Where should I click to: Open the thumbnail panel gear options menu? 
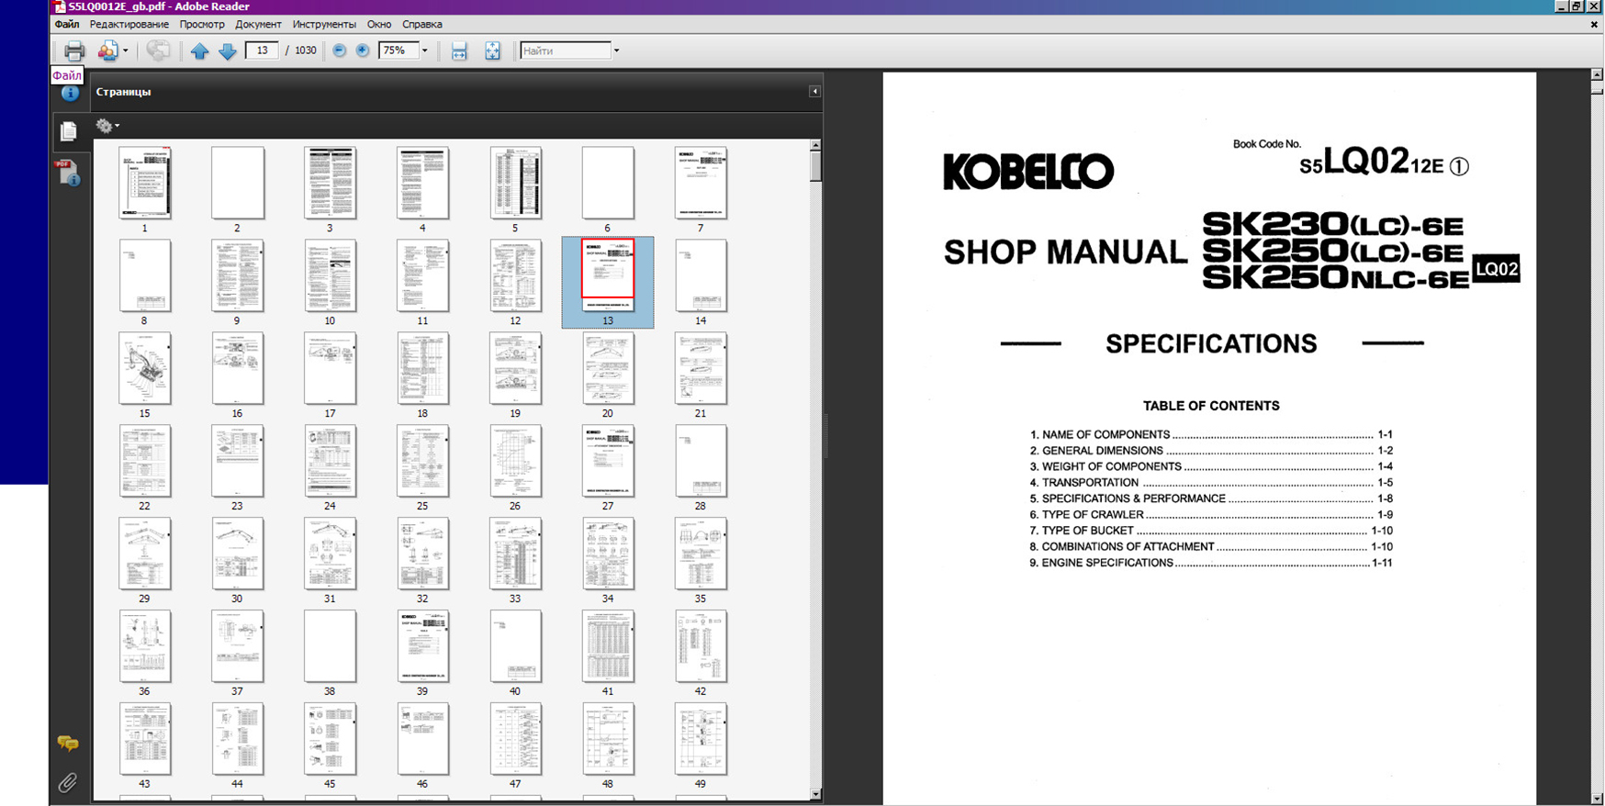coord(107,126)
